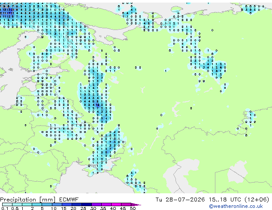Screen dimensions: 272x210
Task: Click the '40' legend scale label
Action: tap(113, 208)
